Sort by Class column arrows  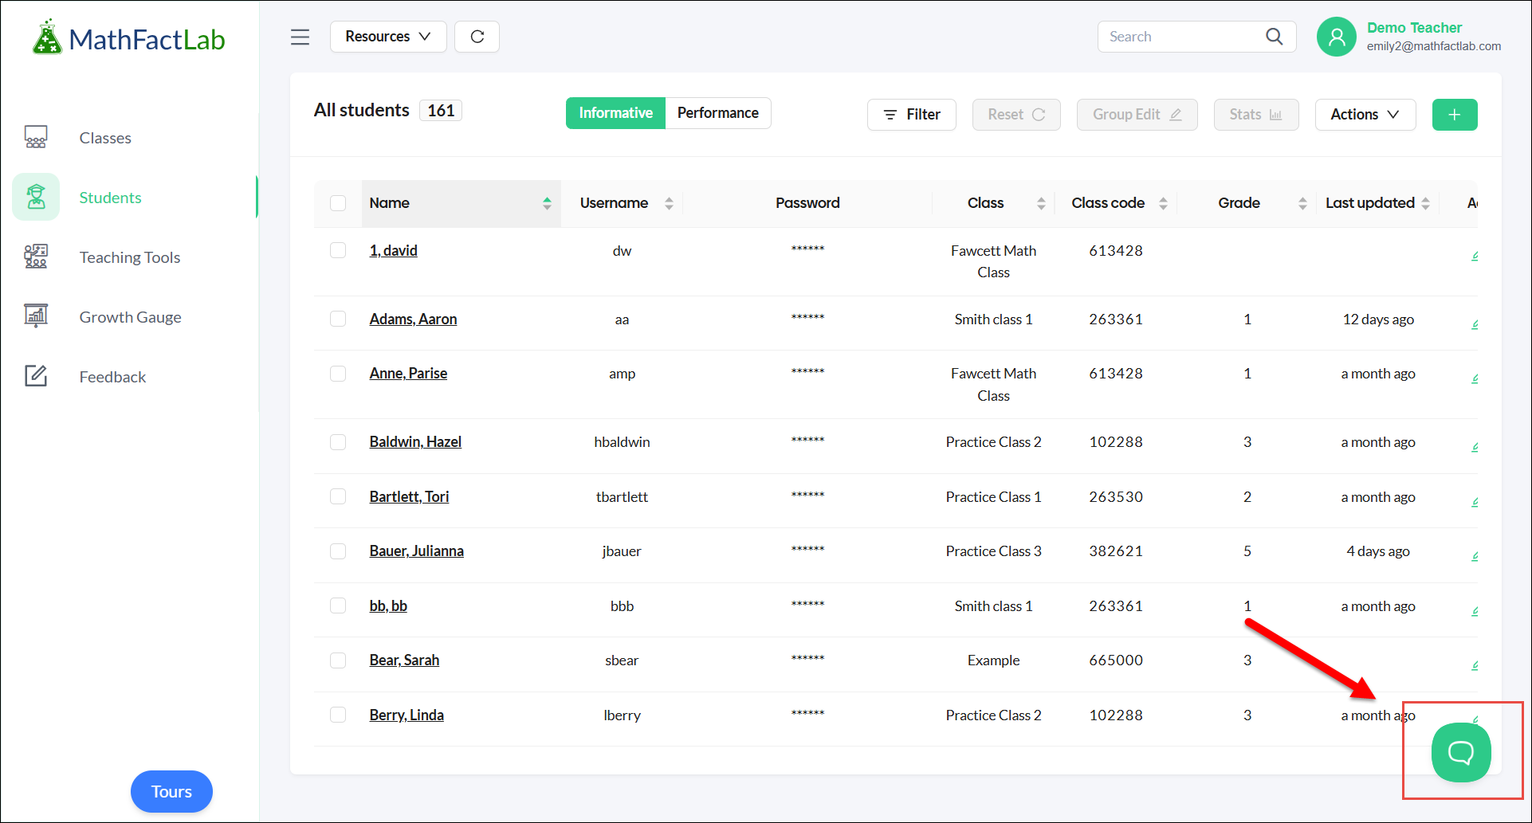pyautogui.click(x=1041, y=203)
